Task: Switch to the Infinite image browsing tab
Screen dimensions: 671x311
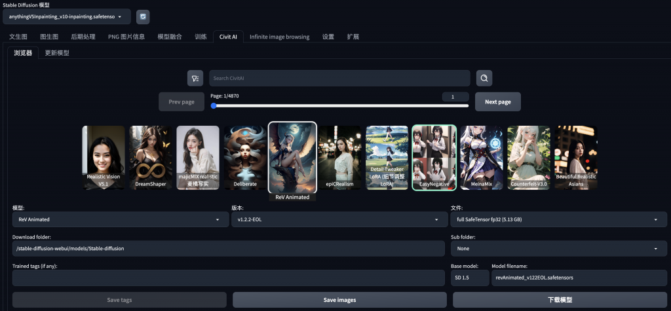Action: pos(279,37)
